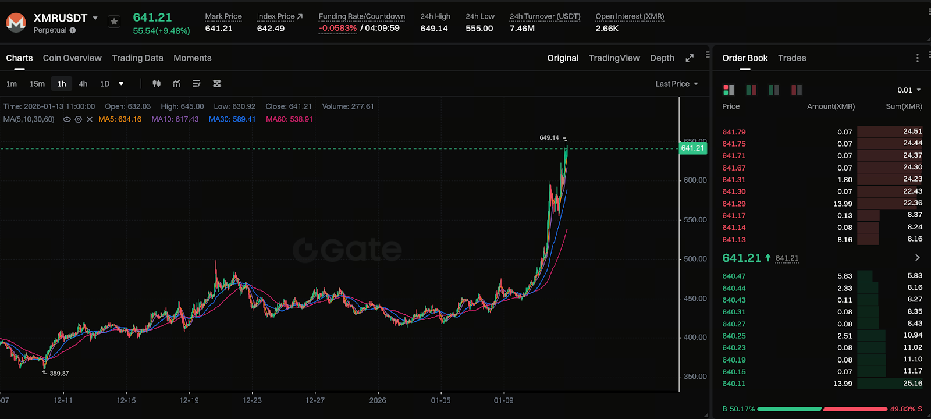Show both bids and asks order book view
Screen dimensions: 931x419
[729, 90]
